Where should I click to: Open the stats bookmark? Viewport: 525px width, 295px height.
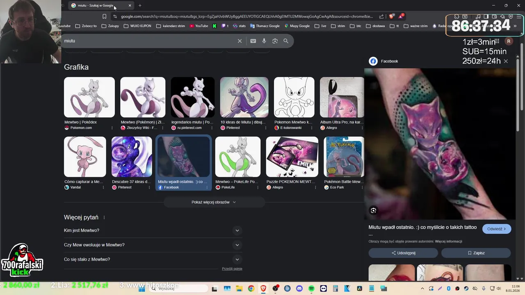pos(239,26)
